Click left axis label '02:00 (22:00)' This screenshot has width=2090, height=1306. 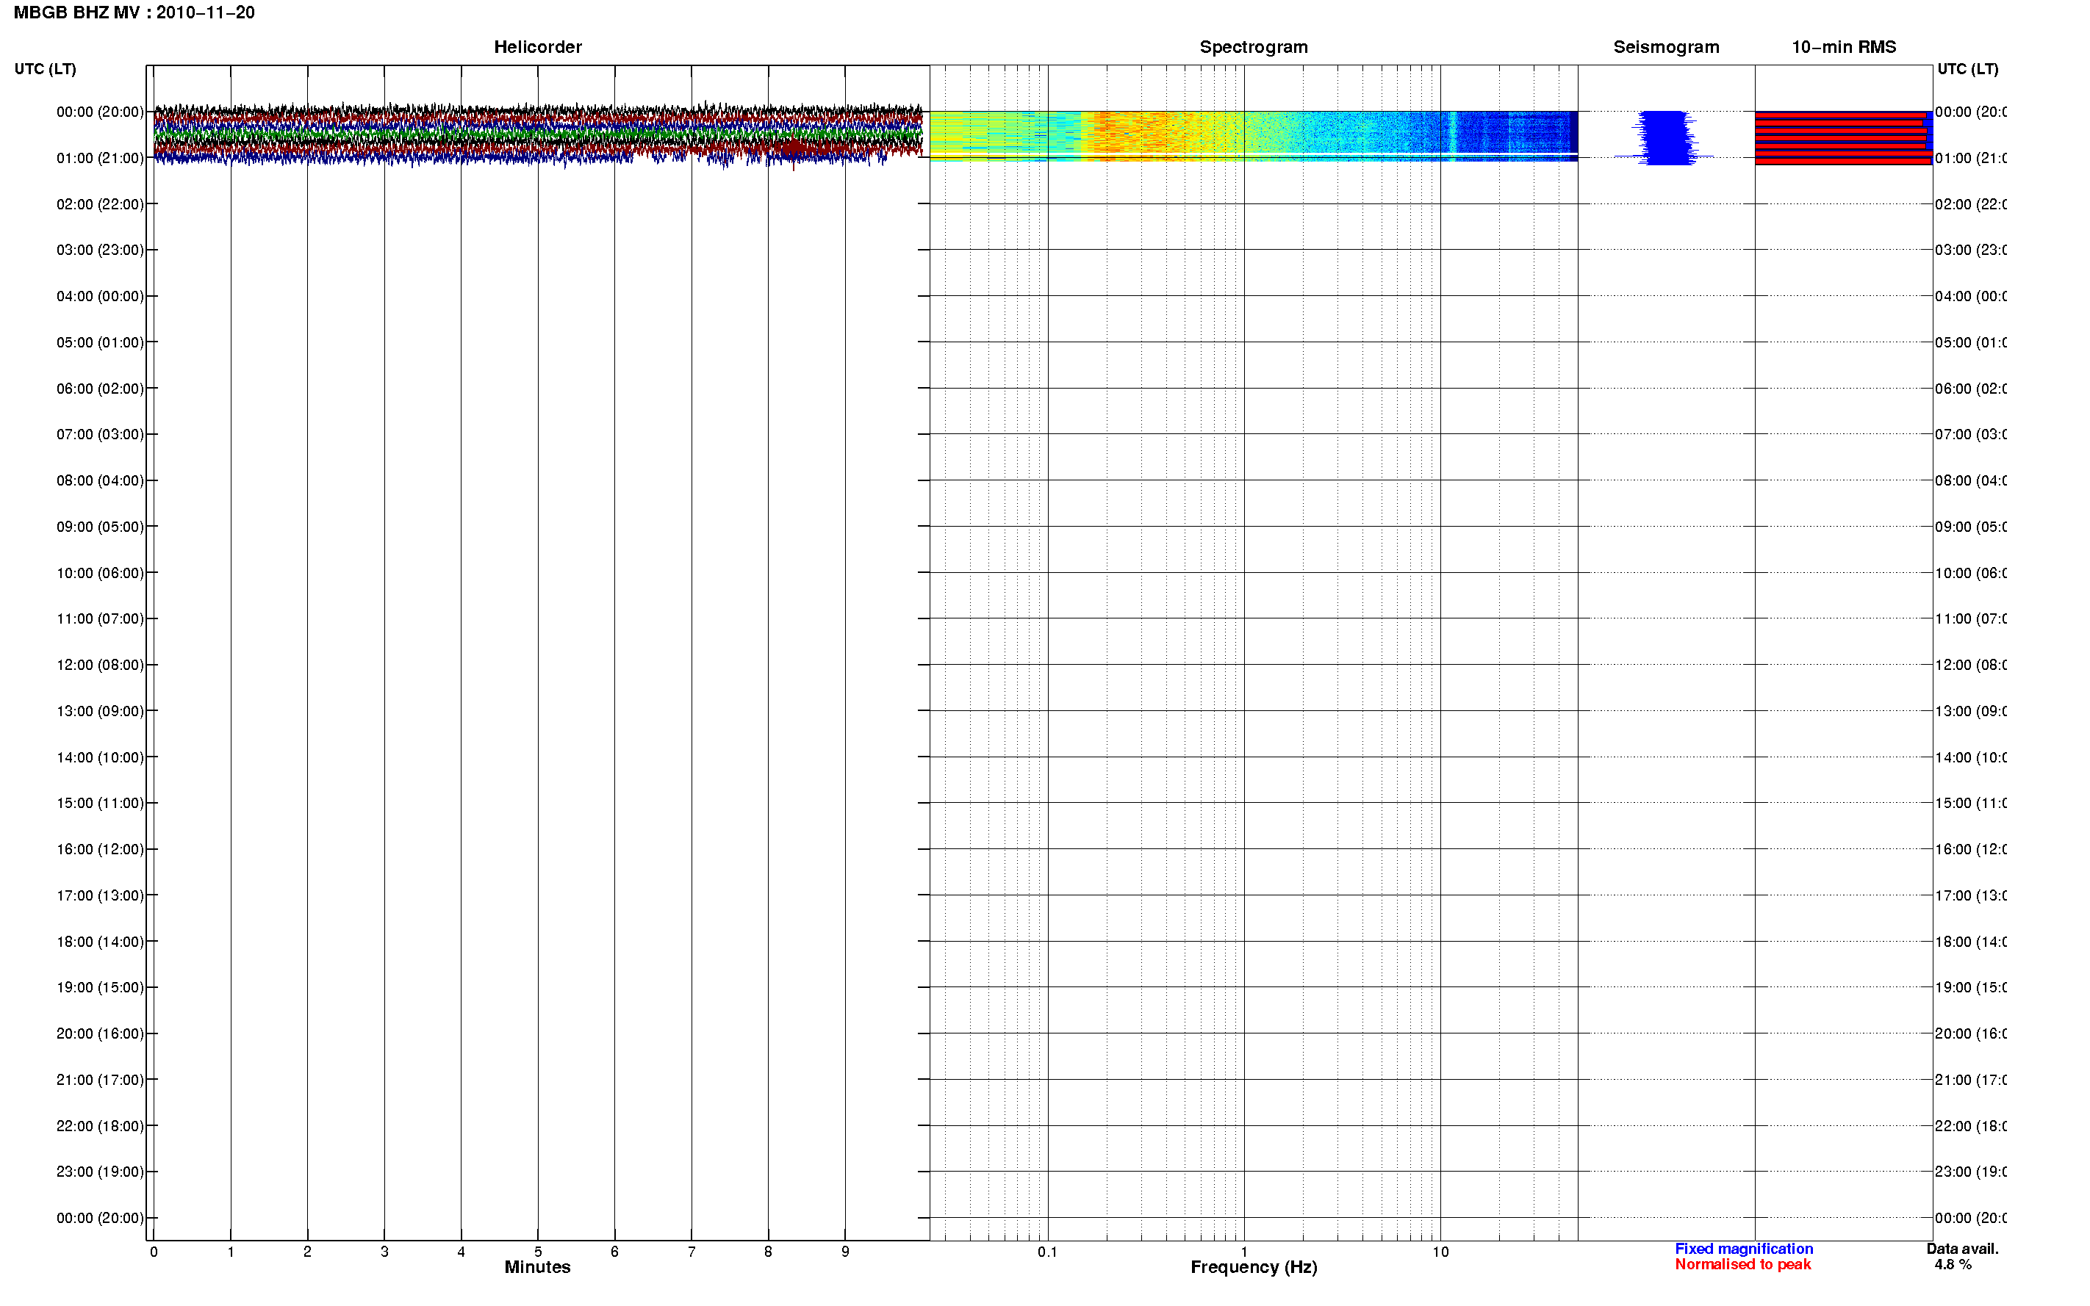[x=100, y=204]
